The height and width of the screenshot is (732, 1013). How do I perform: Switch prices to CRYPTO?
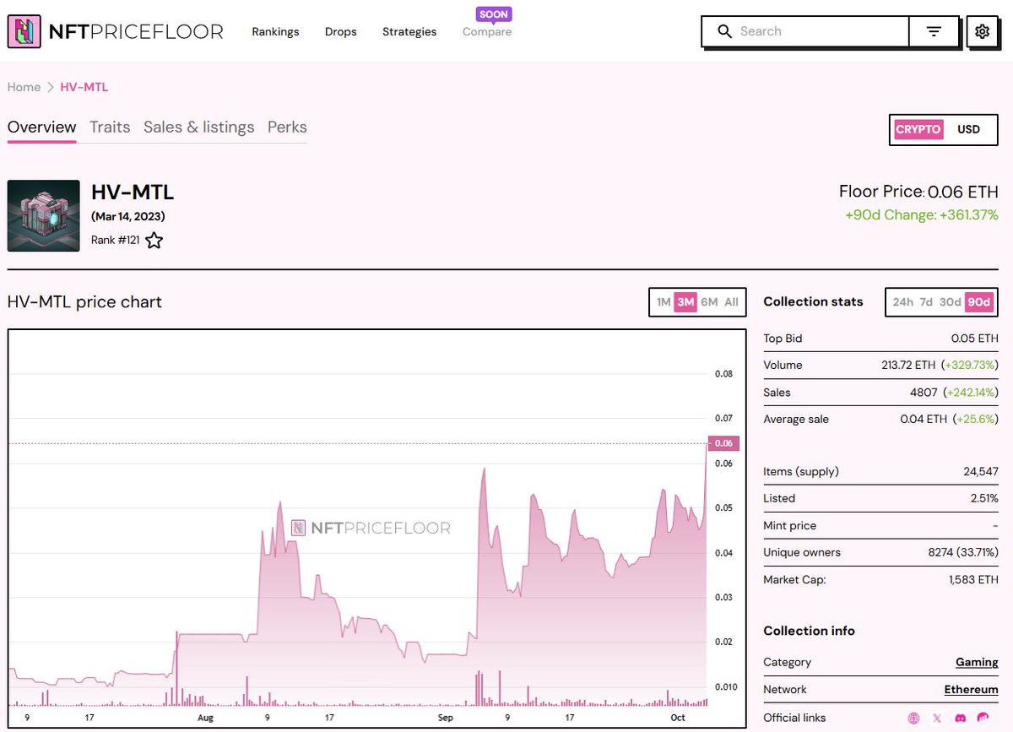click(918, 129)
